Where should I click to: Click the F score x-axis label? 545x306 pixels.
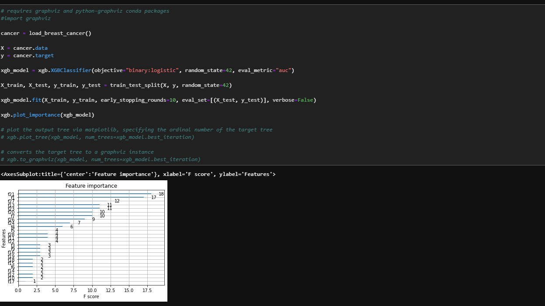tap(91, 296)
